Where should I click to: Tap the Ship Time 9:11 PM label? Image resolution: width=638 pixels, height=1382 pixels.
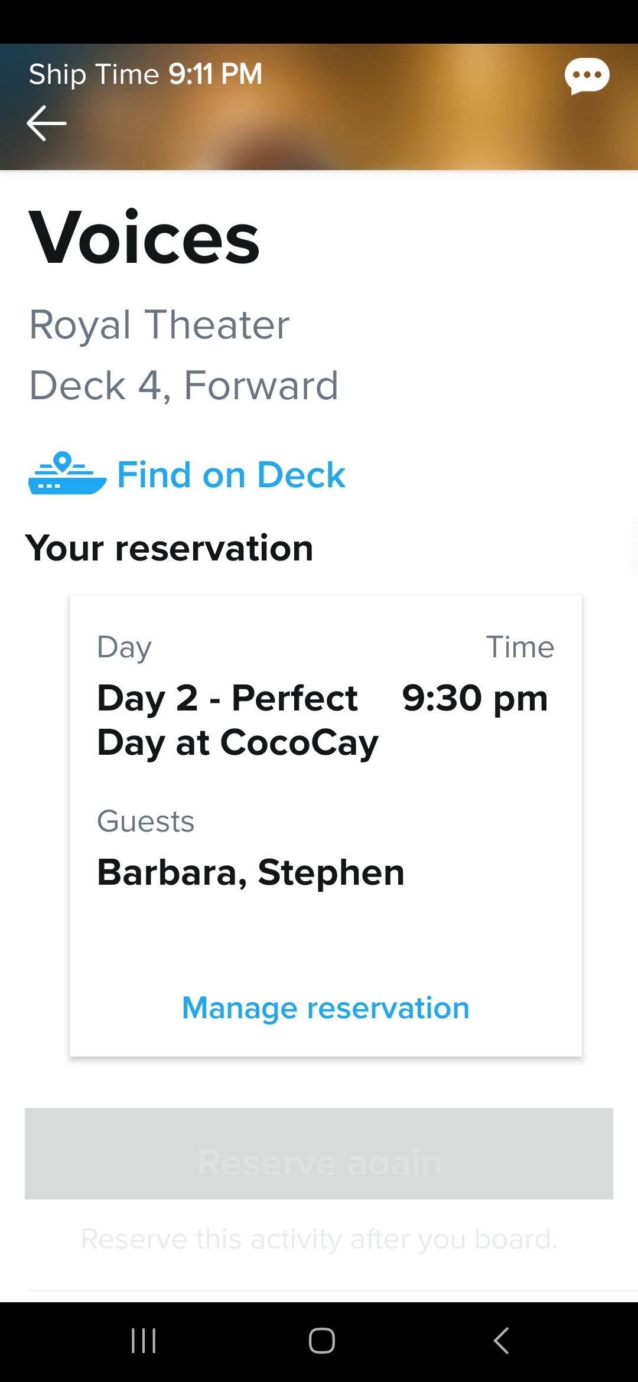point(145,74)
